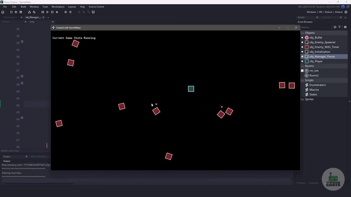Click the export package arrow icon
The image size is (351, 197).
(34, 12)
